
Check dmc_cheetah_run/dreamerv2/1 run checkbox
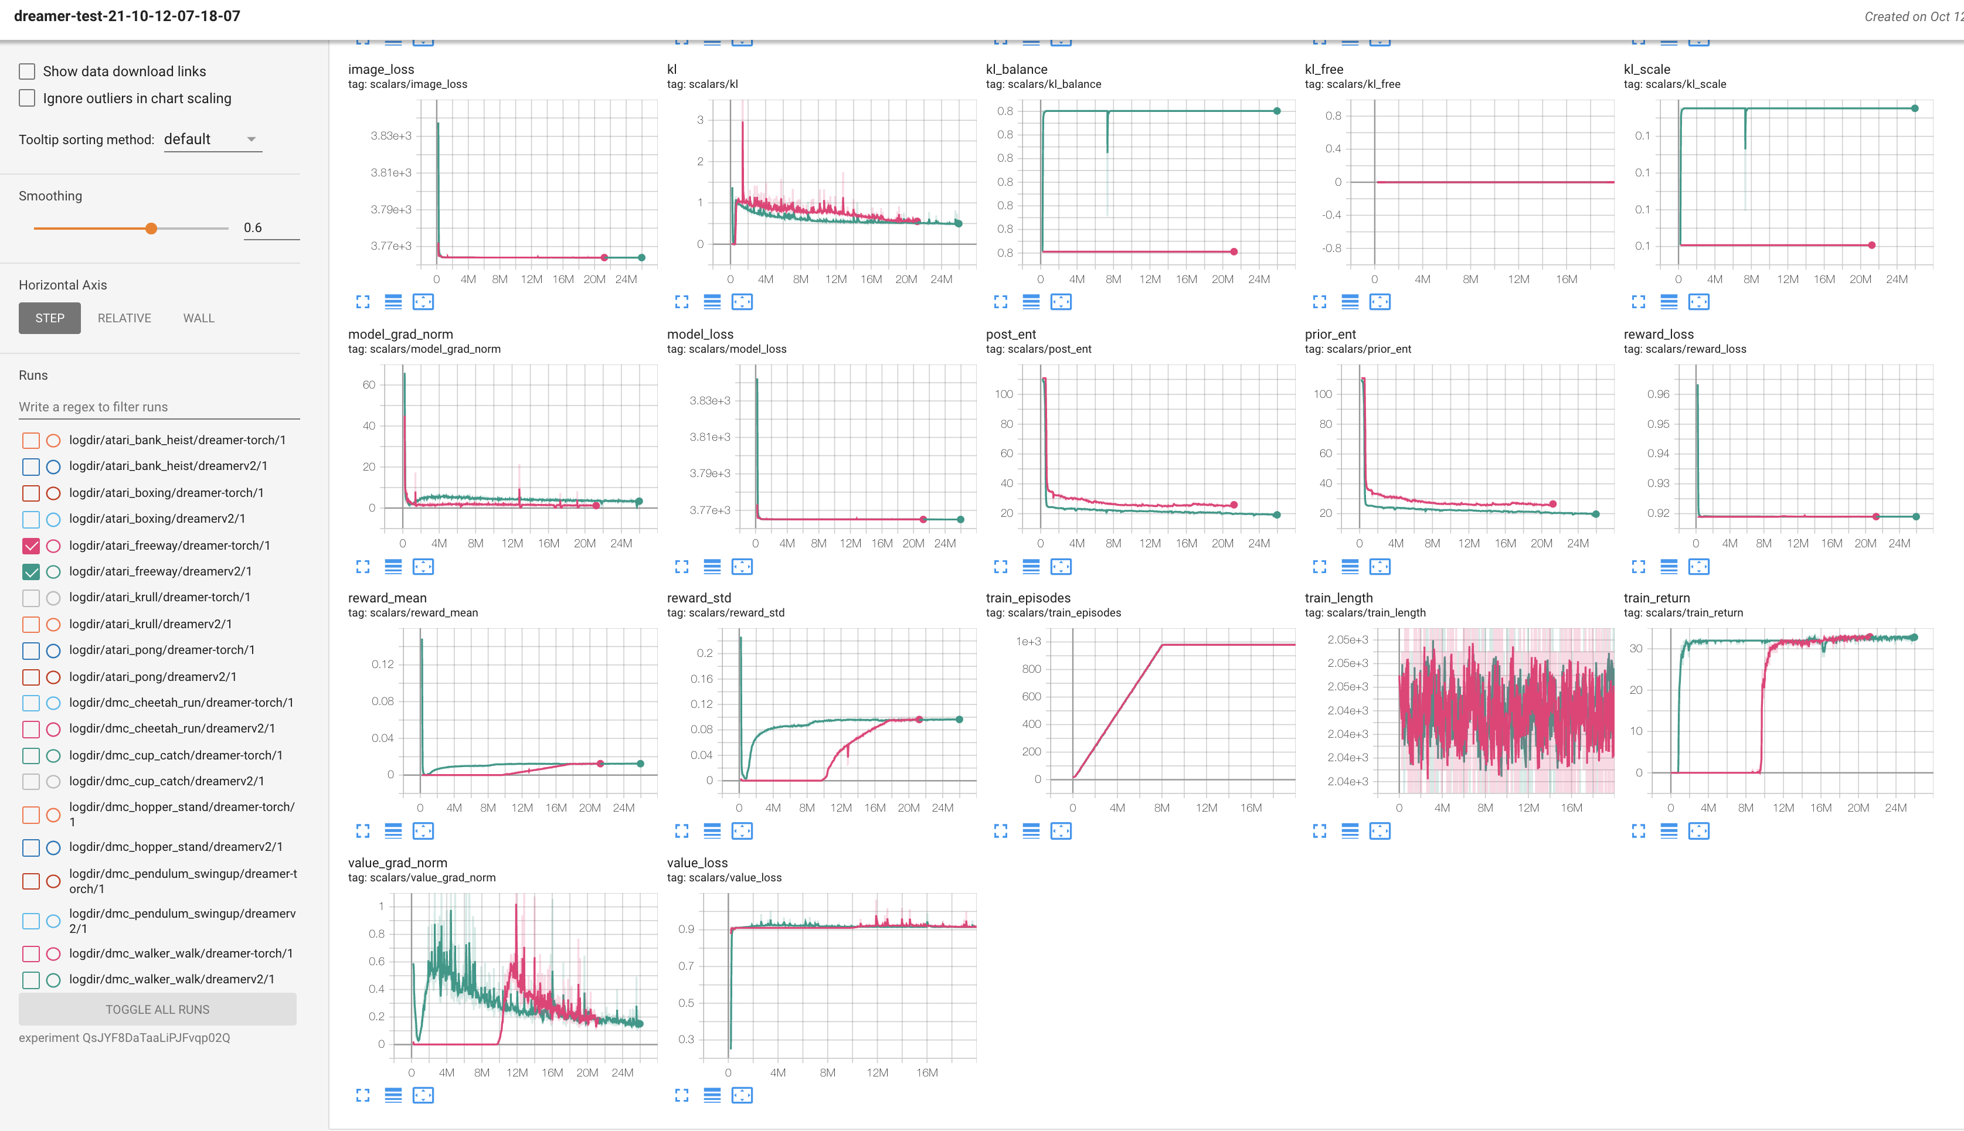click(31, 728)
